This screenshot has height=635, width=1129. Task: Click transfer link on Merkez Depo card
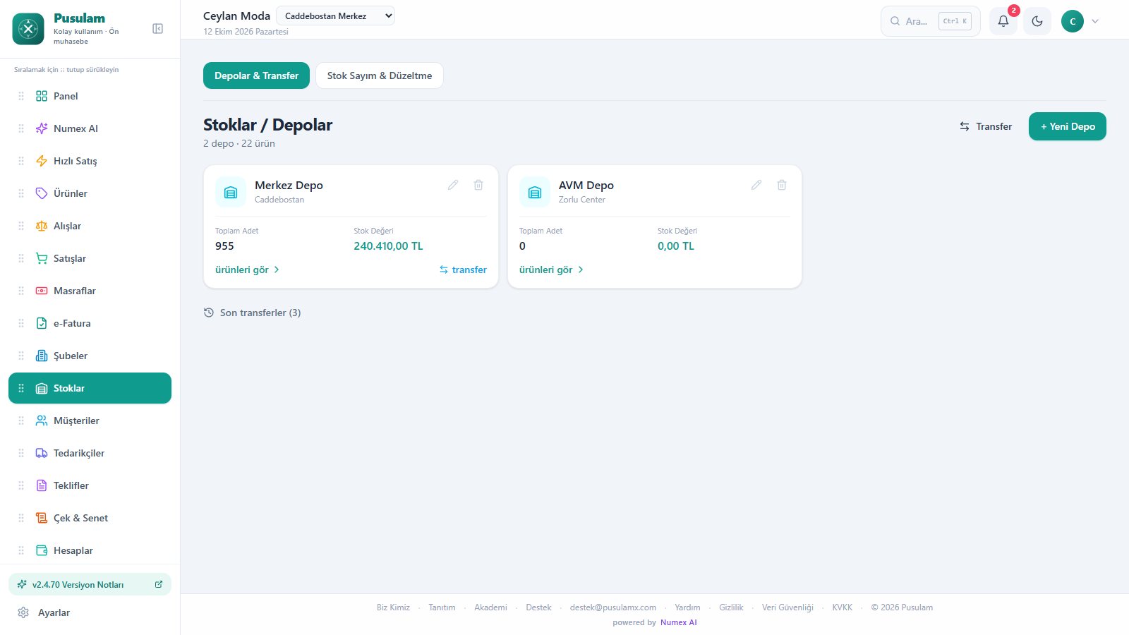pos(463,270)
